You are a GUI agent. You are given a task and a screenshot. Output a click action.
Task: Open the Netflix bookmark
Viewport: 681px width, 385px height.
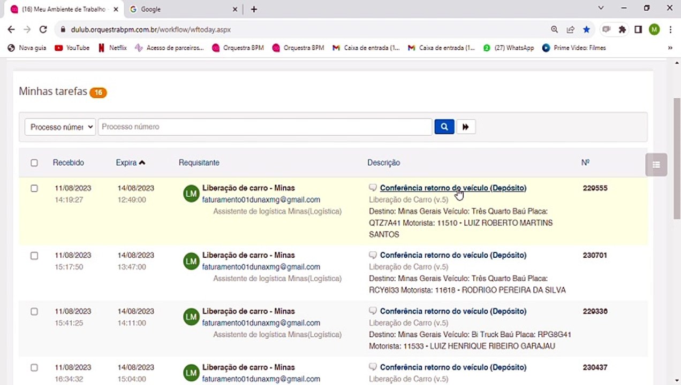coord(112,48)
